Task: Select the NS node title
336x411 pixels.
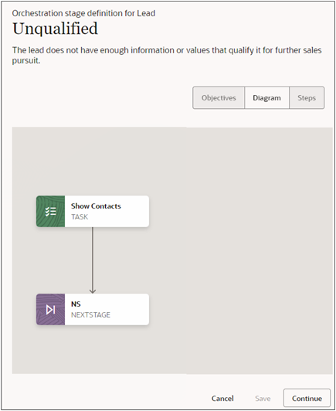Action: tap(76, 304)
